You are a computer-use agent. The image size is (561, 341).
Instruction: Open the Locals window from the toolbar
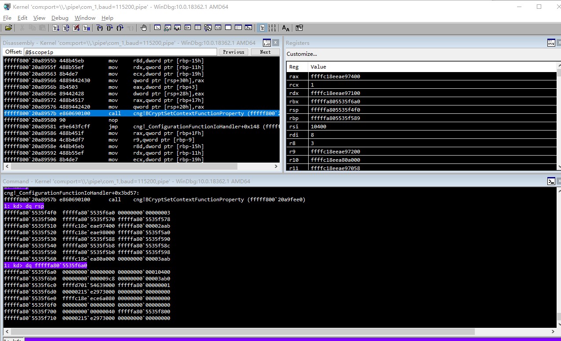178,28
